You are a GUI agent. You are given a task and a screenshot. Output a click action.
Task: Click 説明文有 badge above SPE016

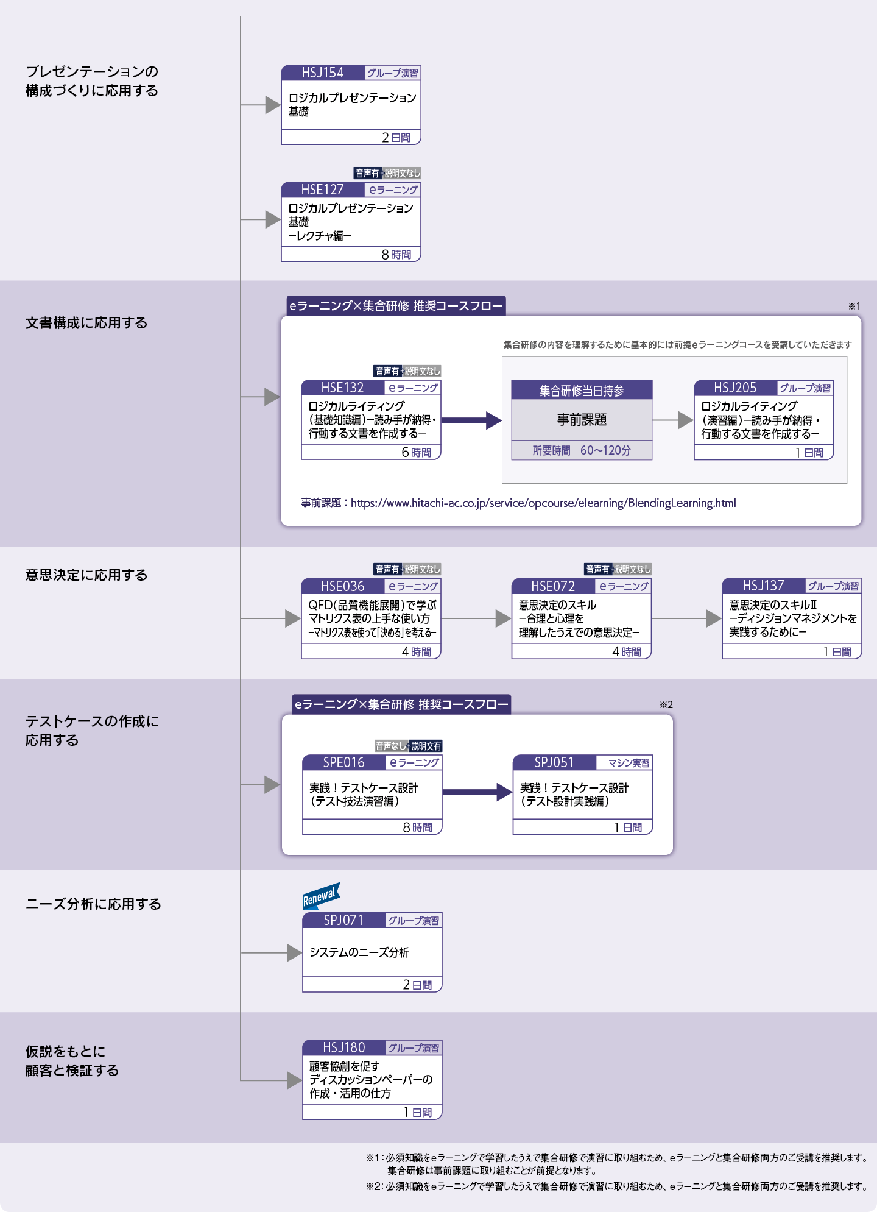(x=426, y=746)
